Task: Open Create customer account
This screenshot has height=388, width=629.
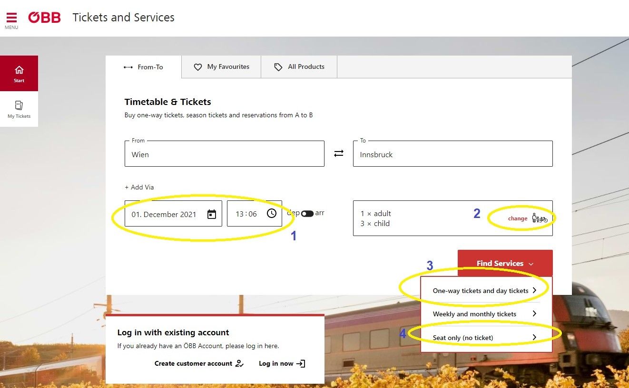Action: (198, 363)
